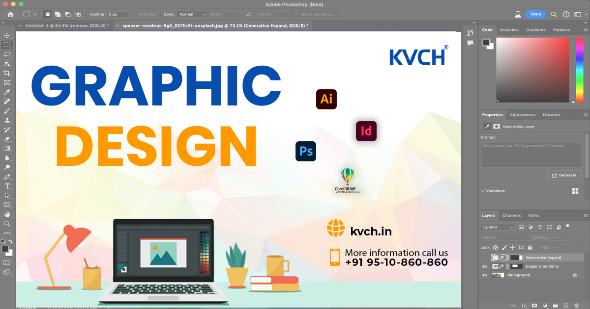590x309 pixels.
Task: Open the Layers panel options menu
Action: (585, 215)
